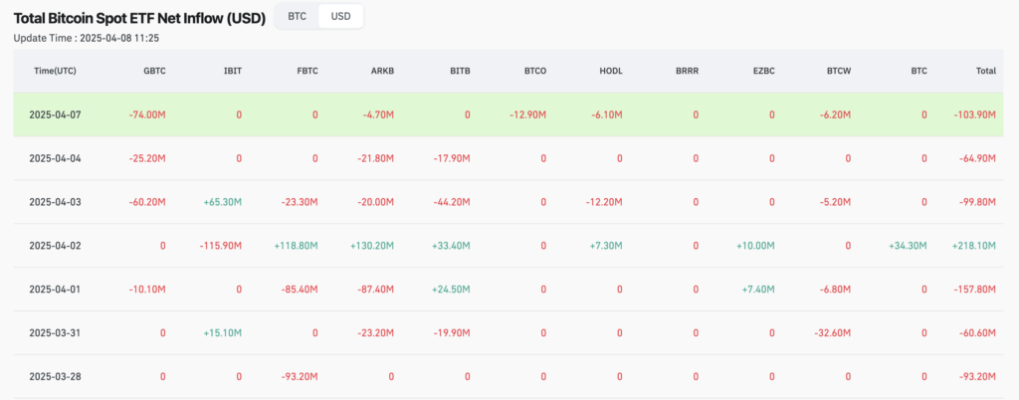Click the -12.90M BTCO value
This screenshot has width=1019, height=400.
click(x=527, y=115)
